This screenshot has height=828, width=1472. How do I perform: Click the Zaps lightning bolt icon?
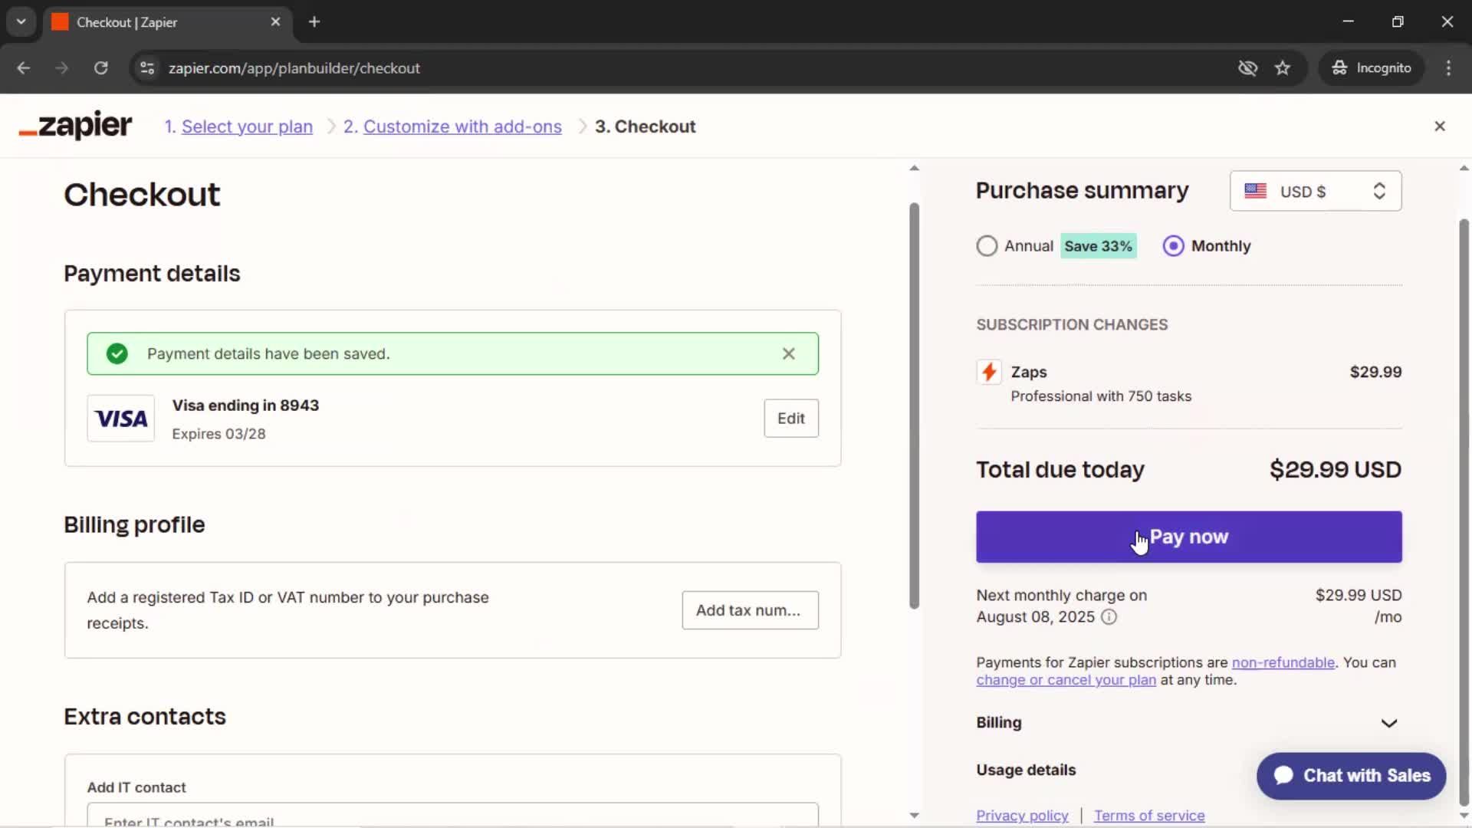point(989,372)
